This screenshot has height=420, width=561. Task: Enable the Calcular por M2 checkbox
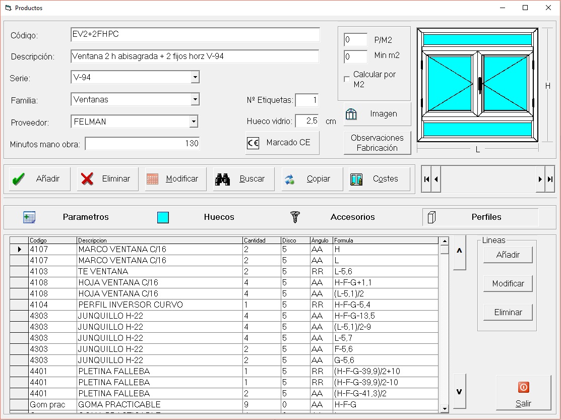pyautogui.click(x=347, y=79)
